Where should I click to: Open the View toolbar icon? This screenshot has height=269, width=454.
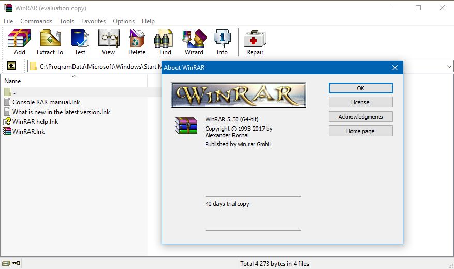[x=109, y=38]
